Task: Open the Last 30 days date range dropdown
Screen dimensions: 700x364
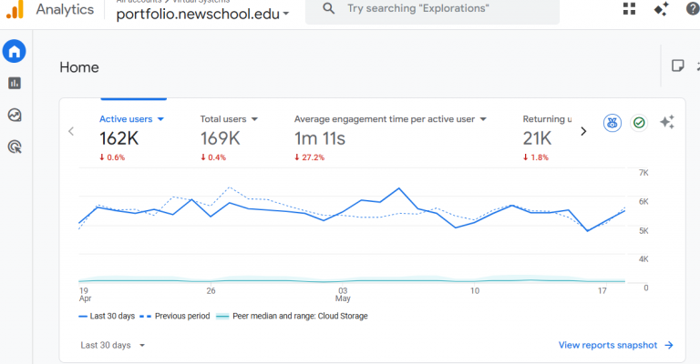Action: (x=113, y=345)
